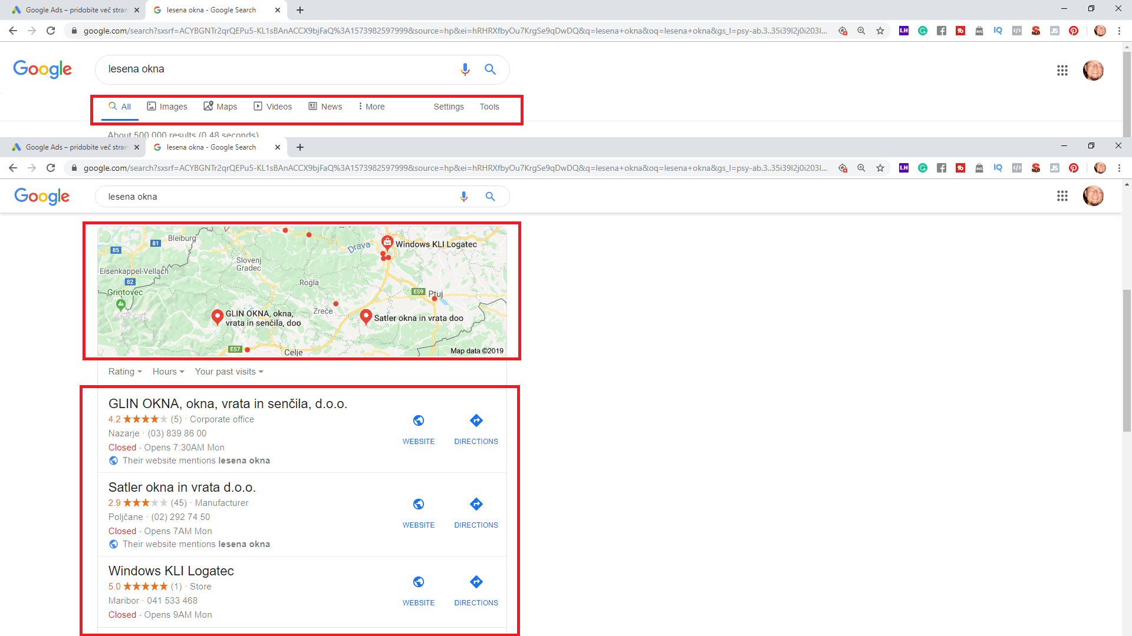This screenshot has width=1132, height=636.
Task: Expand the Hours filter dropdown
Action: [x=168, y=372]
